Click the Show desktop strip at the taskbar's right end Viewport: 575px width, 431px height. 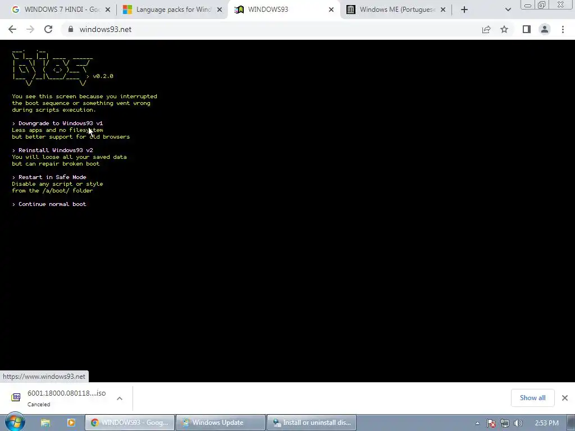pos(572,423)
